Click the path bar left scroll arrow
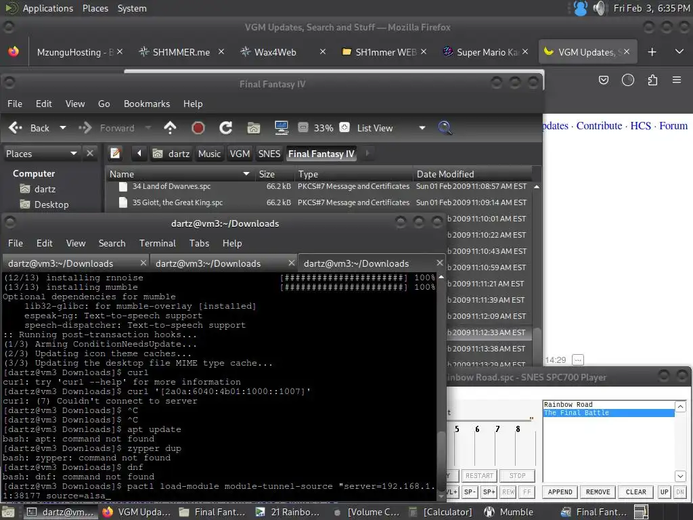This screenshot has height=520, width=693. point(139,153)
